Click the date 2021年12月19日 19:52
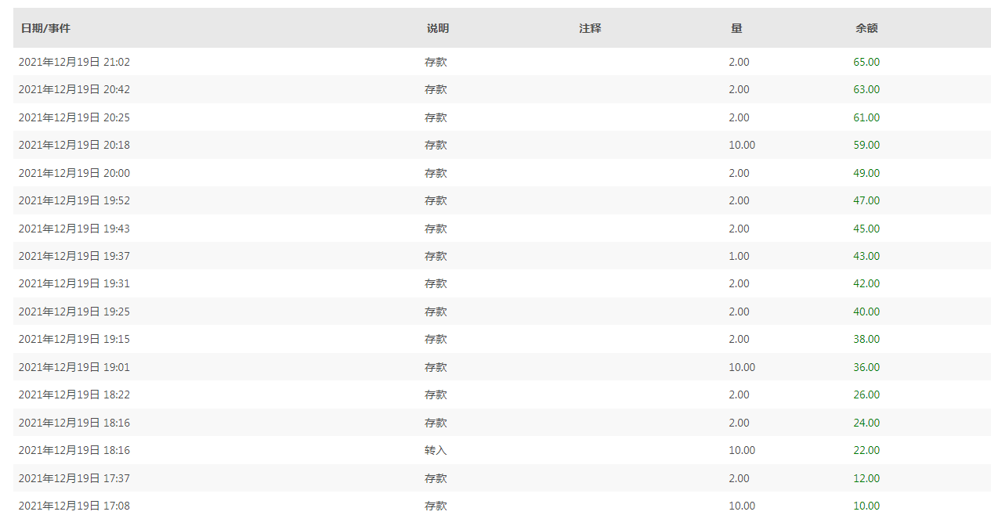The image size is (991, 526). point(74,200)
